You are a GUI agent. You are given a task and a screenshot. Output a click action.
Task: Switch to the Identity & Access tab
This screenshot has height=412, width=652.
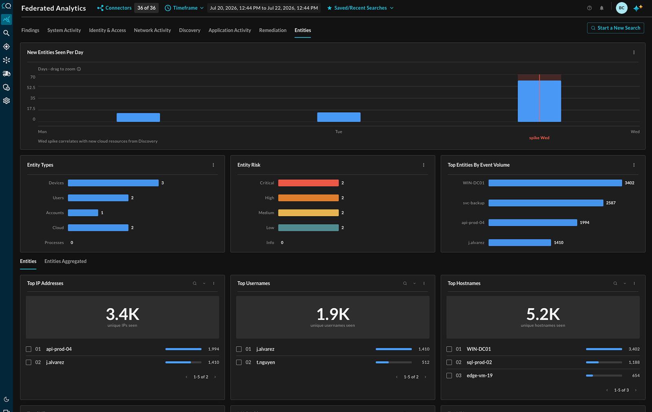pos(108,31)
